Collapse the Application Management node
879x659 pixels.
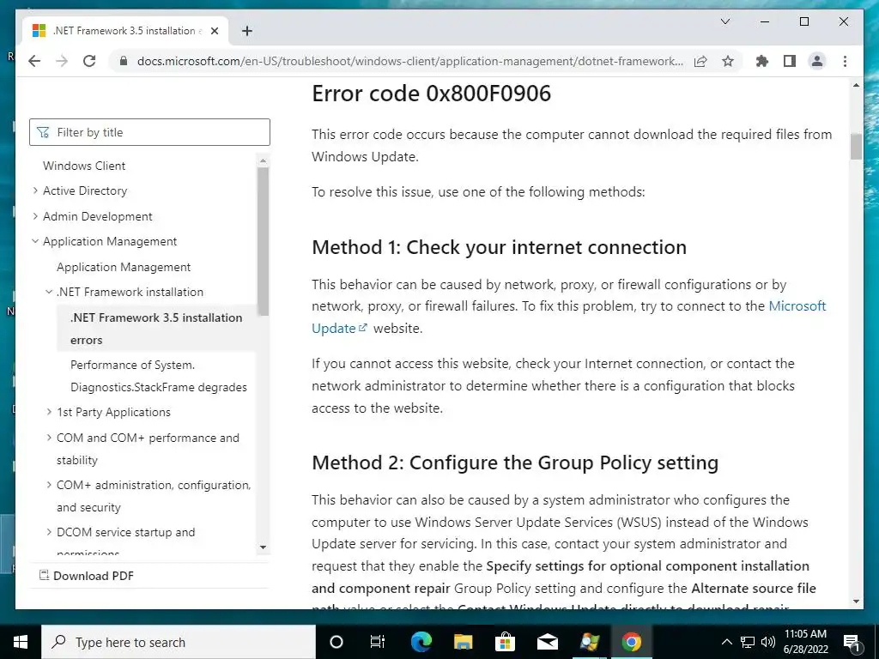[35, 241]
